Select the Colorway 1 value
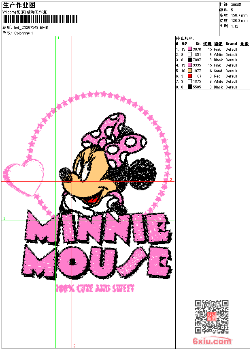251x349 pixels. click(23, 33)
